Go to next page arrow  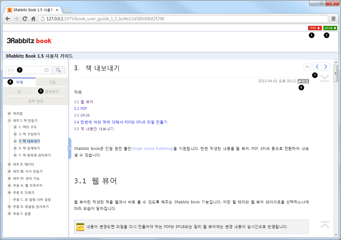pos(326,67)
